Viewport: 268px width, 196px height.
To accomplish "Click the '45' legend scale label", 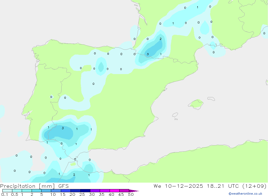I will pos(121,194).
